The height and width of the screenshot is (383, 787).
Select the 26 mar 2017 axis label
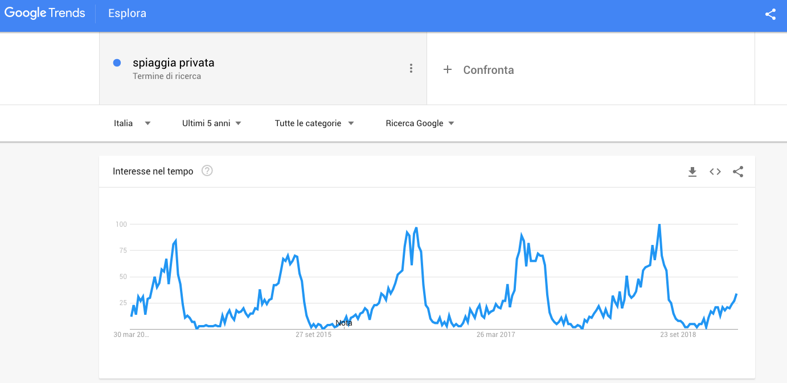pos(495,335)
